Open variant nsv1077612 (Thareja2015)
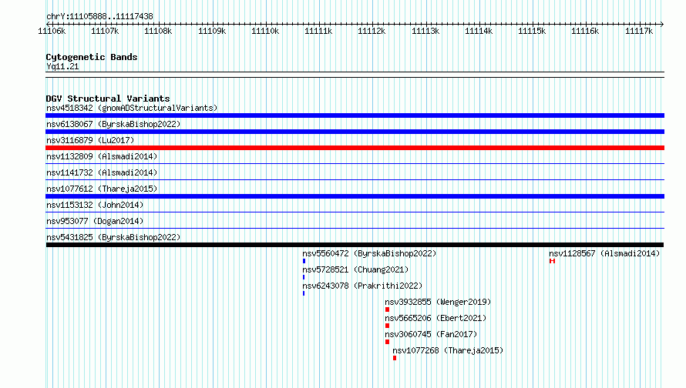 [x=102, y=189]
